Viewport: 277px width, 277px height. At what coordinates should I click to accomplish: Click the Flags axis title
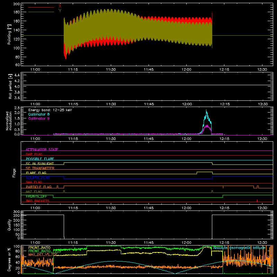tap(14, 173)
